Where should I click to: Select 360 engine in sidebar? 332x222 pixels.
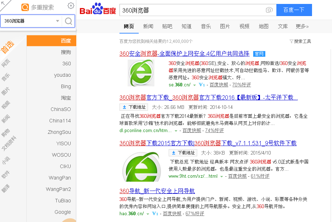51,64
